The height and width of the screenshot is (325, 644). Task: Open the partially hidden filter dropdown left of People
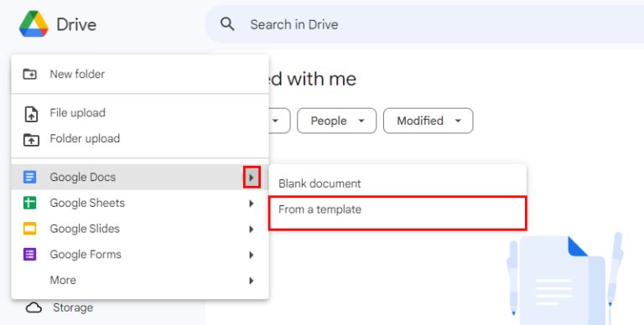279,121
